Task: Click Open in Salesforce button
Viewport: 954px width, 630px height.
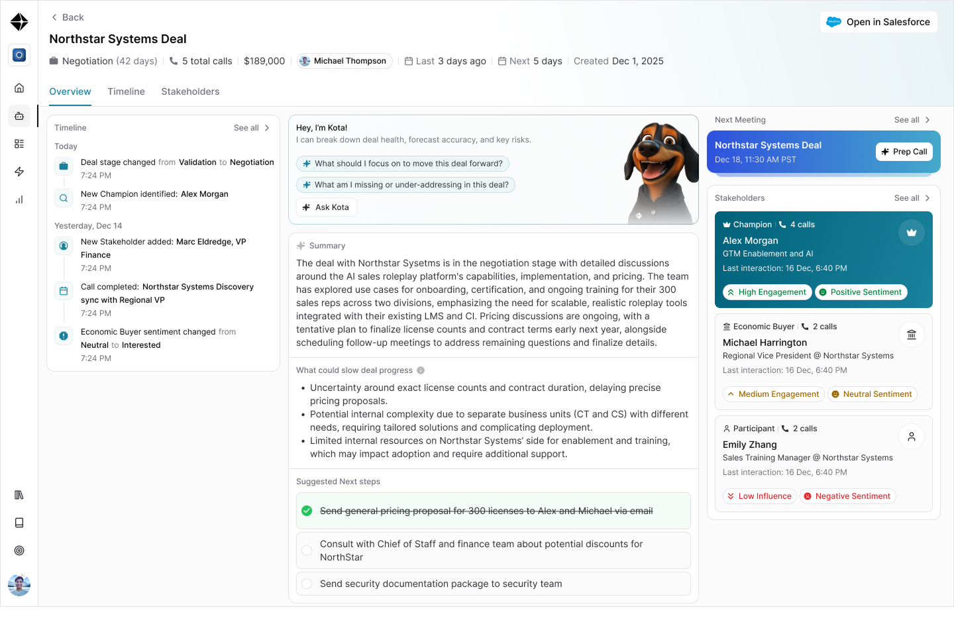Action: 878,22
